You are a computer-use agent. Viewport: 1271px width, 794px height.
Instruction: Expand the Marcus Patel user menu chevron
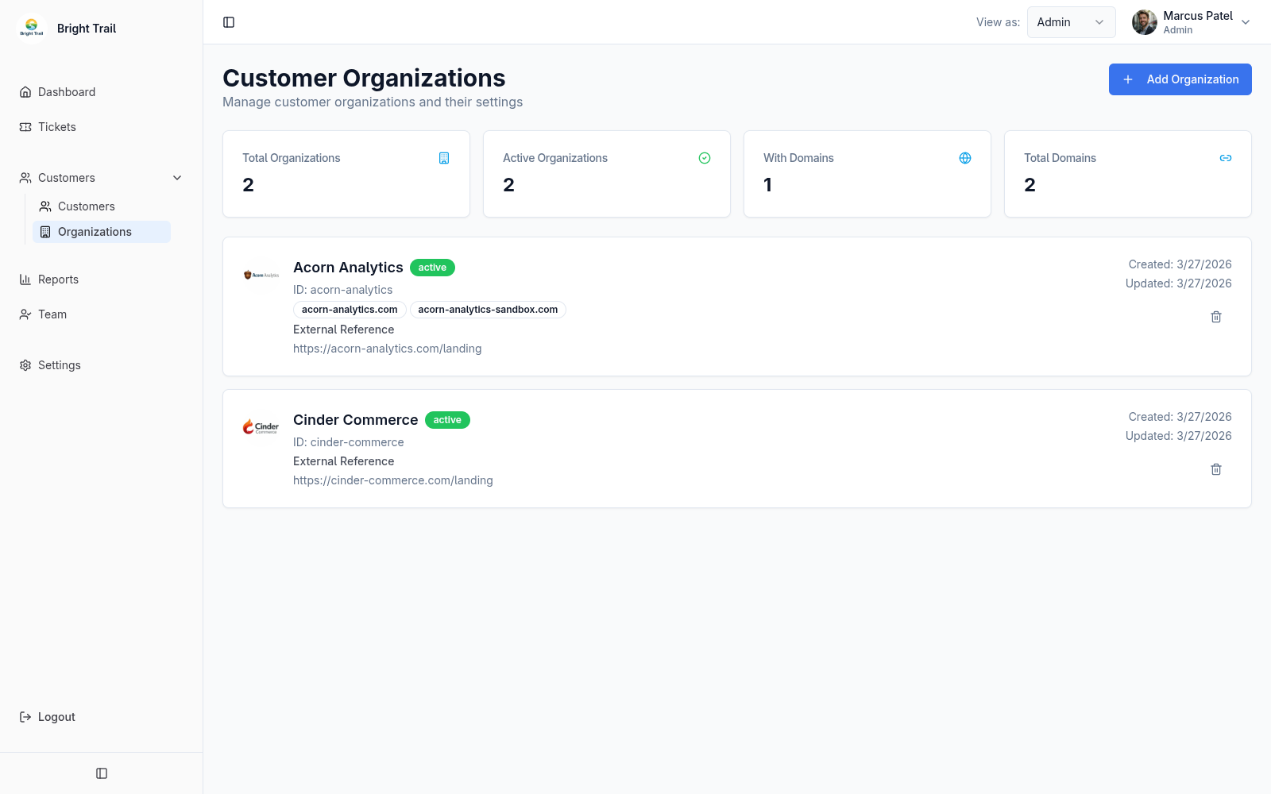coord(1246,22)
